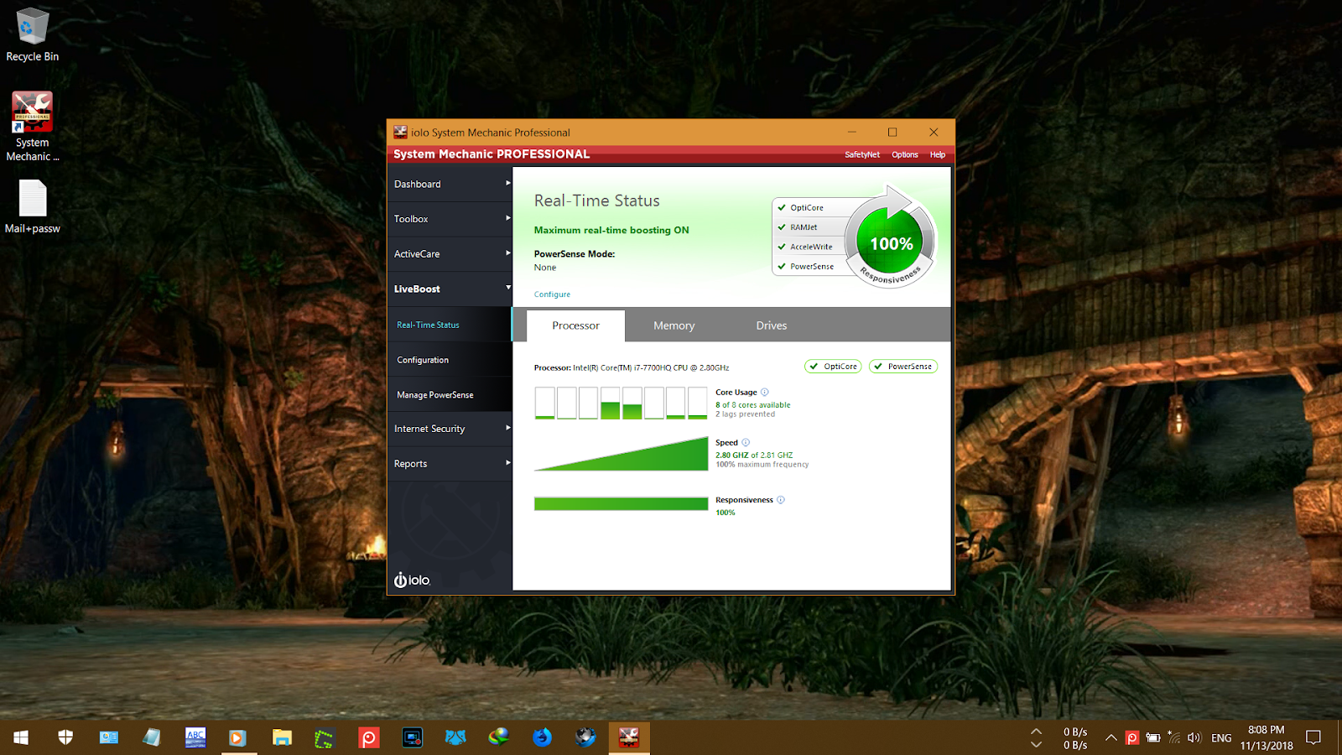Open Configuration under LiveBoost
Image resolution: width=1342 pixels, height=755 pixels.
pyautogui.click(x=450, y=360)
